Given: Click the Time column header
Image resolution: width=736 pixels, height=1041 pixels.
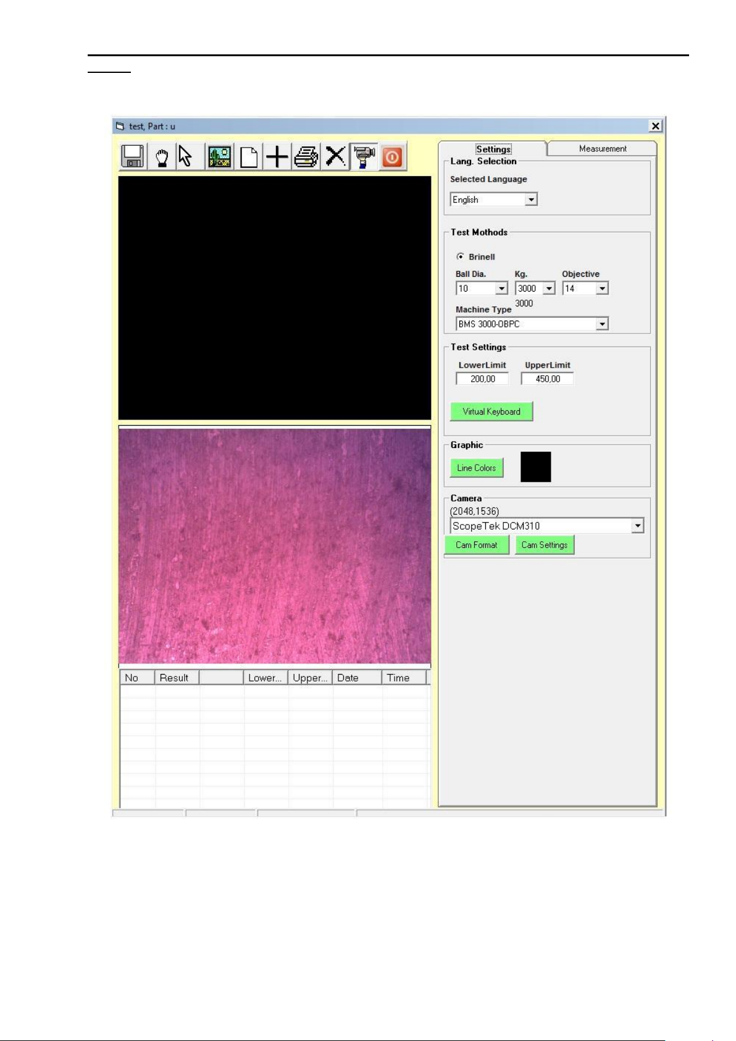Looking at the screenshot, I should point(404,678).
